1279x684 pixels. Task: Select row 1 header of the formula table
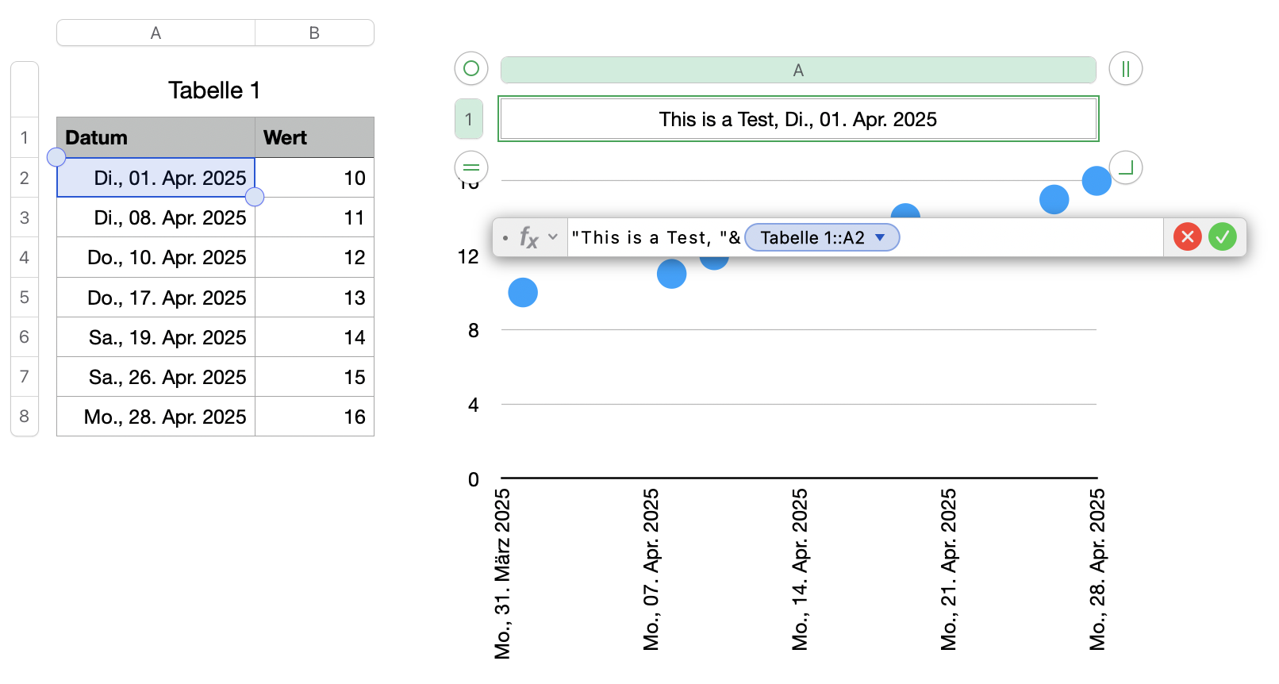(469, 119)
